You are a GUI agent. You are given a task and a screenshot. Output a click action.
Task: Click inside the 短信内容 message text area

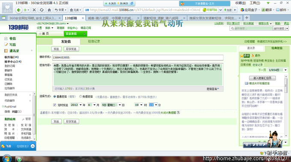pyautogui.click(x=138, y=74)
